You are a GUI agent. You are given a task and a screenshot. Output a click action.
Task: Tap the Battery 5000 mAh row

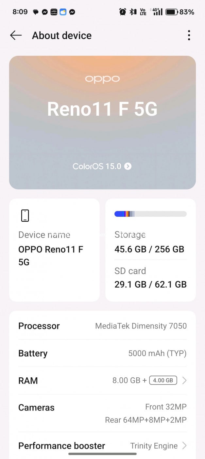[102, 353]
